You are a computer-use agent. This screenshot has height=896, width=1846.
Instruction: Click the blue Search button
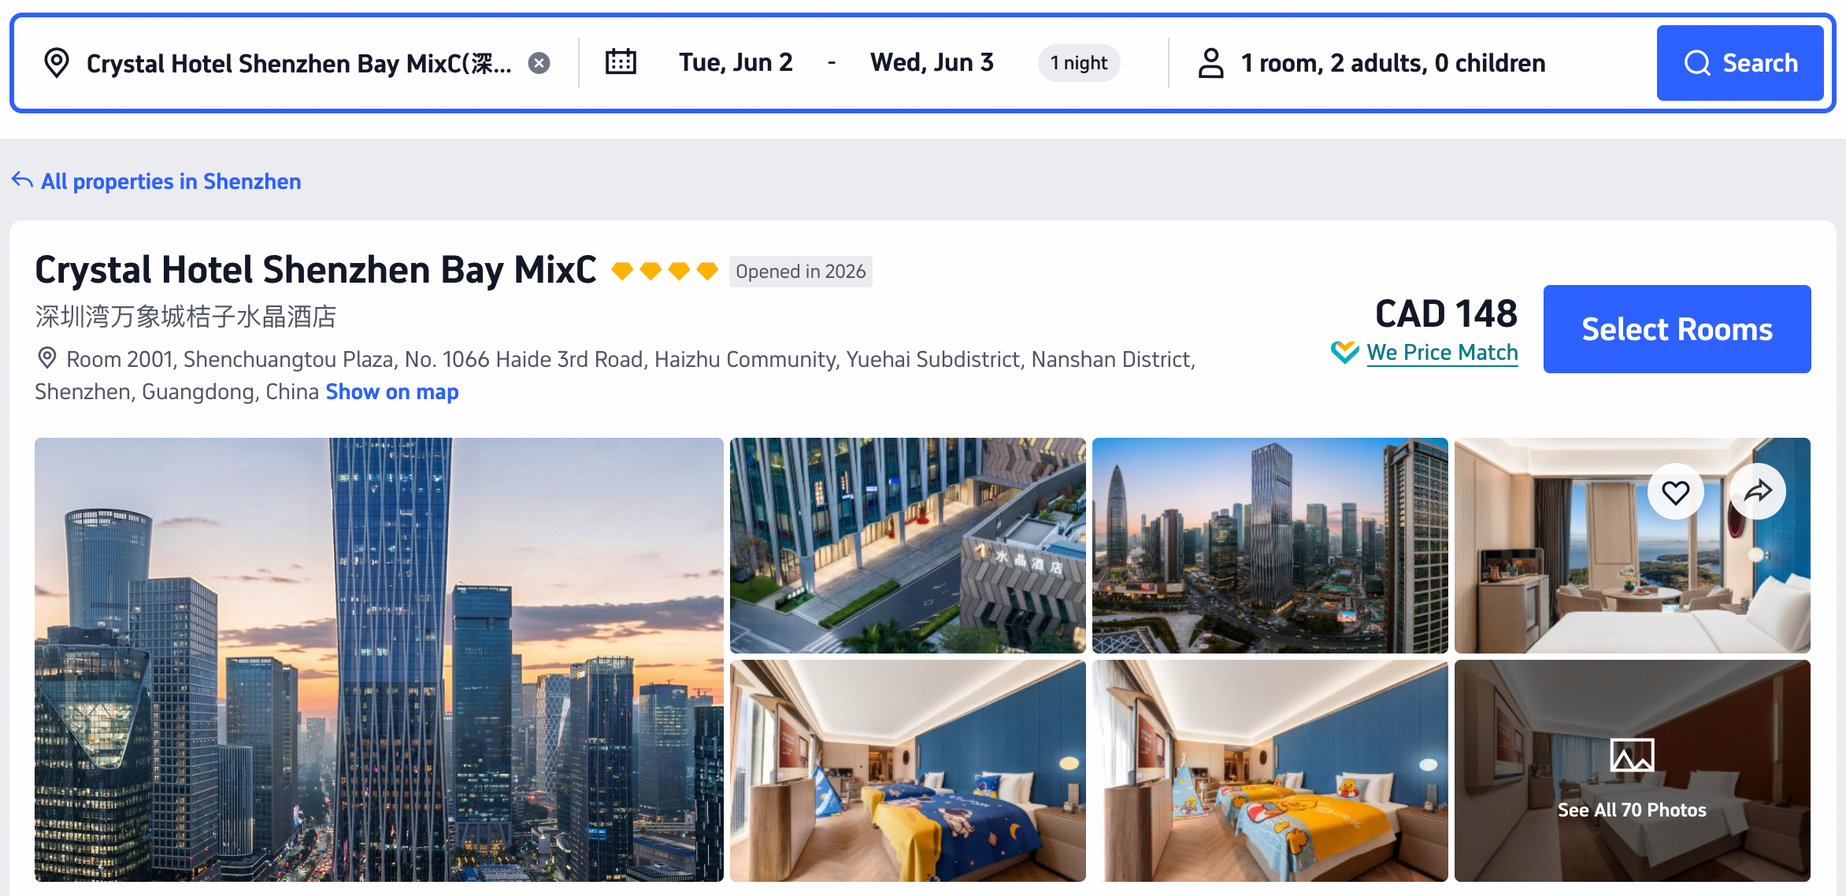pyautogui.click(x=1740, y=63)
